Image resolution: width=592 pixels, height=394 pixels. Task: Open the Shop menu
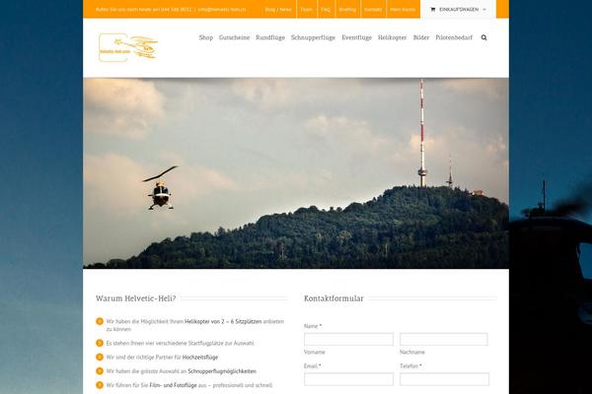205,37
